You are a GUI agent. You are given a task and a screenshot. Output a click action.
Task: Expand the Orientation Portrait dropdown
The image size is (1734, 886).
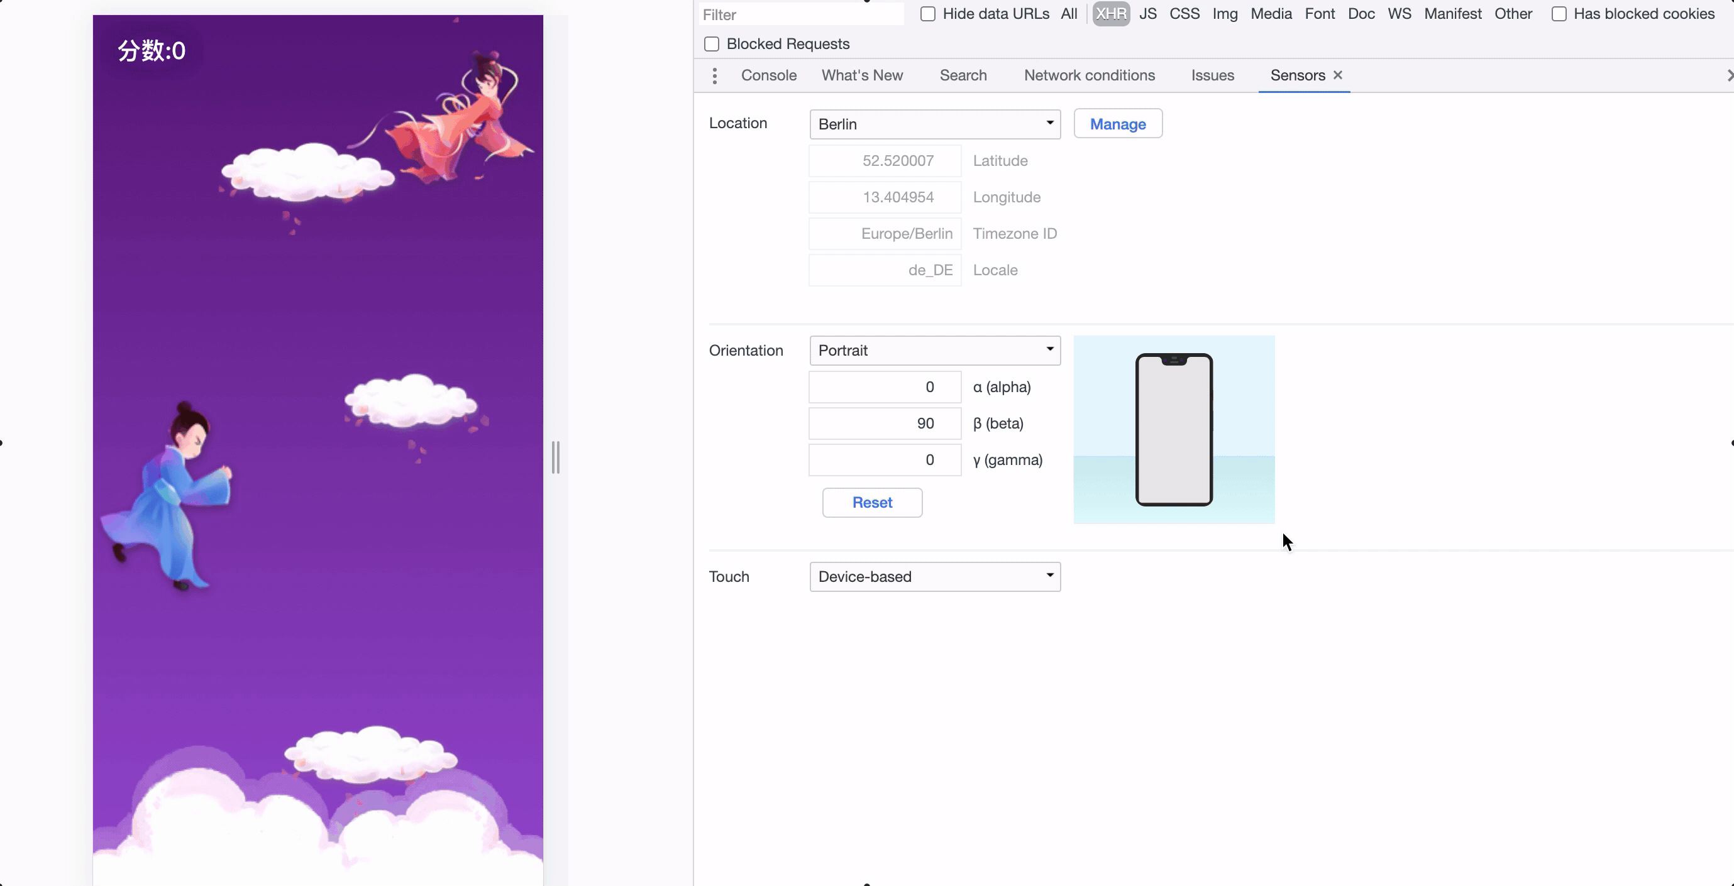pos(934,351)
